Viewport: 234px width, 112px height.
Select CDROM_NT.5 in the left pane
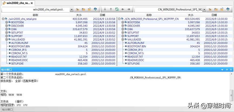coord(19,53)
